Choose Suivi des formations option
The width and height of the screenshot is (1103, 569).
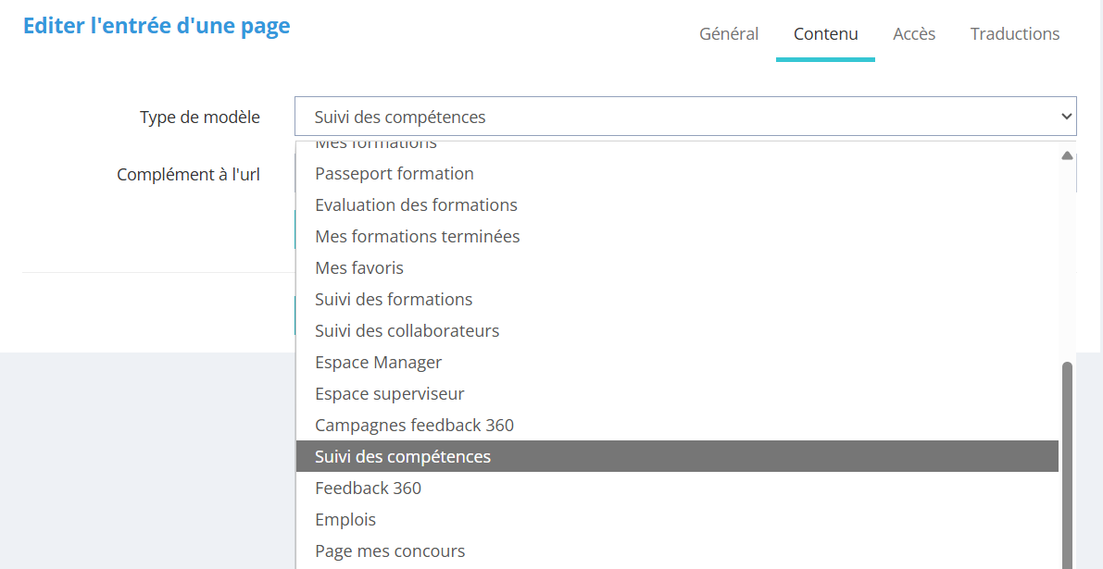click(394, 300)
